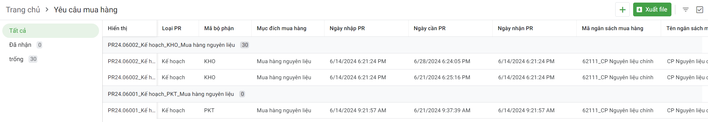Image resolution: width=708 pixels, height=122 pixels.
Task: Go to Trang chủ breadcrumb link
Action: coord(23,10)
